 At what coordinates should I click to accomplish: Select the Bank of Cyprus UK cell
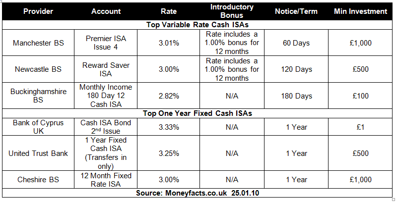(37, 127)
